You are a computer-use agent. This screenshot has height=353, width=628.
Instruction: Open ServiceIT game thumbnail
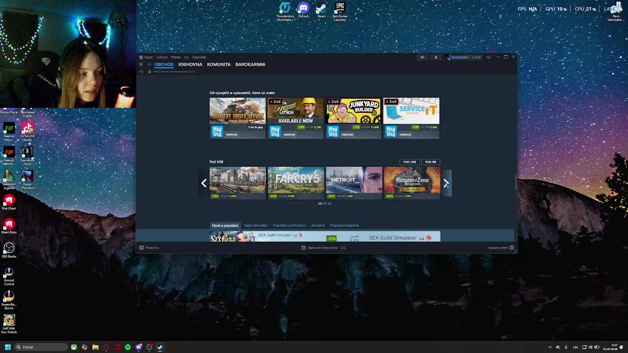tap(411, 111)
